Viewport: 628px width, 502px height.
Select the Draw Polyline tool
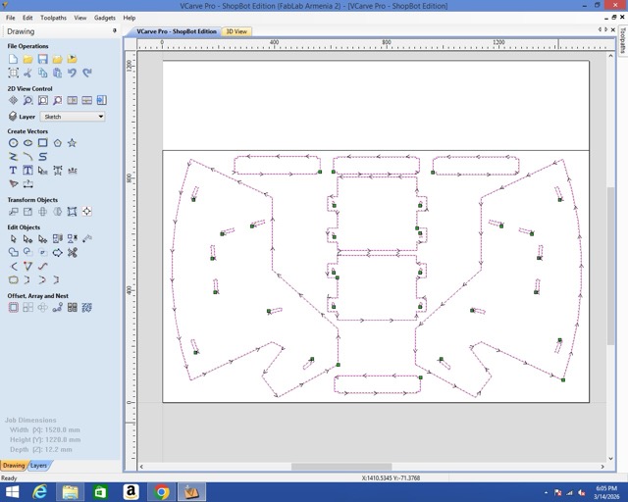point(13,157)
